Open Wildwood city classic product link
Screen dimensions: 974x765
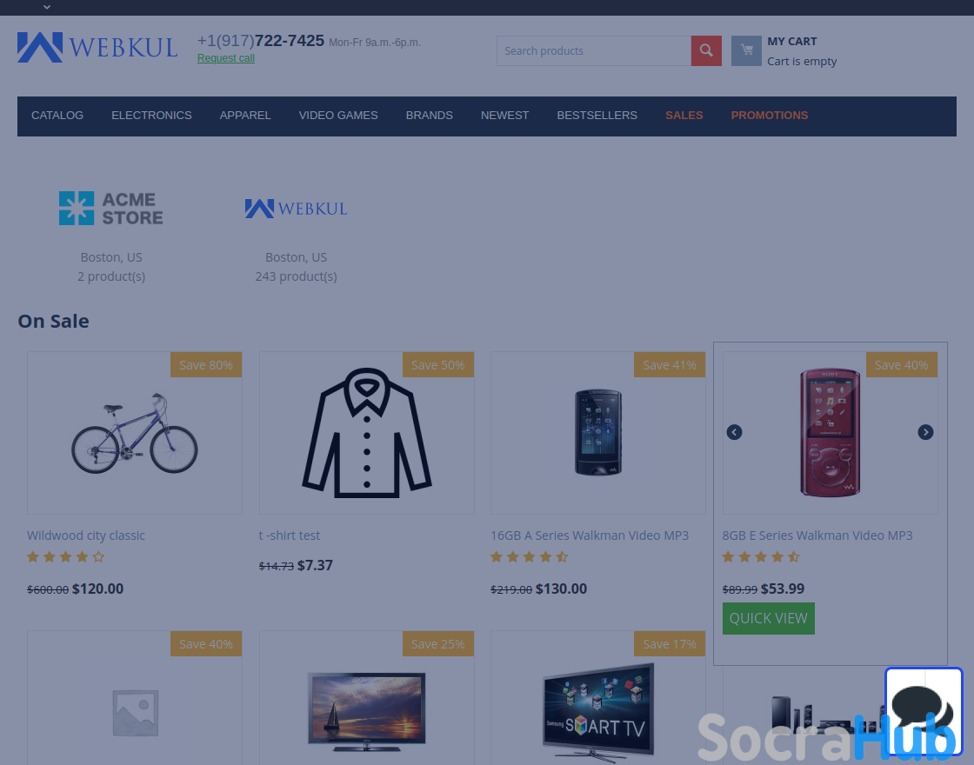click(86, 535)
